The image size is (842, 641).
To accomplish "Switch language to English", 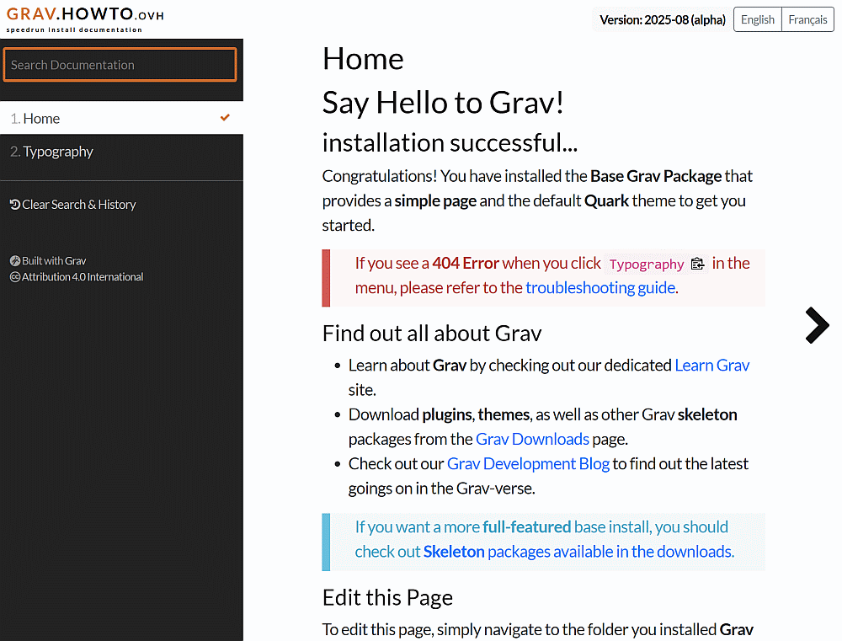I will pyautogui.click(x=757, y=19).
